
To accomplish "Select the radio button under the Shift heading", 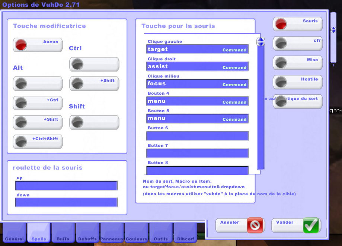I will (94, 122).
